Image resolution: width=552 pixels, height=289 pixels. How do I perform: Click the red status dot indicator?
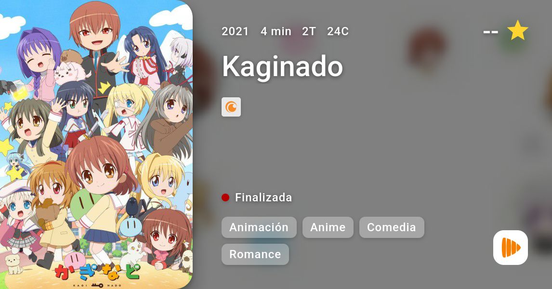[225, 197]
